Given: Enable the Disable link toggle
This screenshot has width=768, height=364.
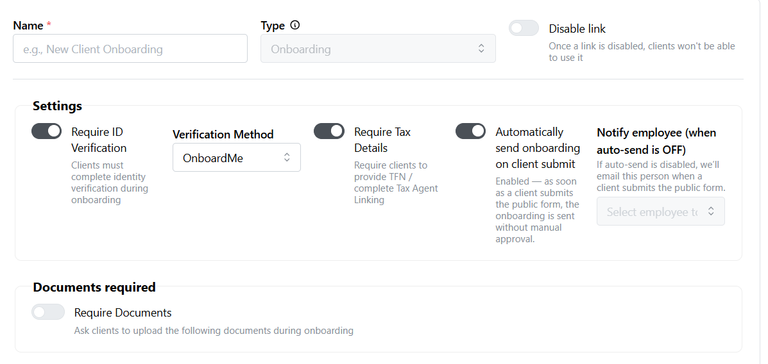Looking at the screenshot, I should 524,28.
